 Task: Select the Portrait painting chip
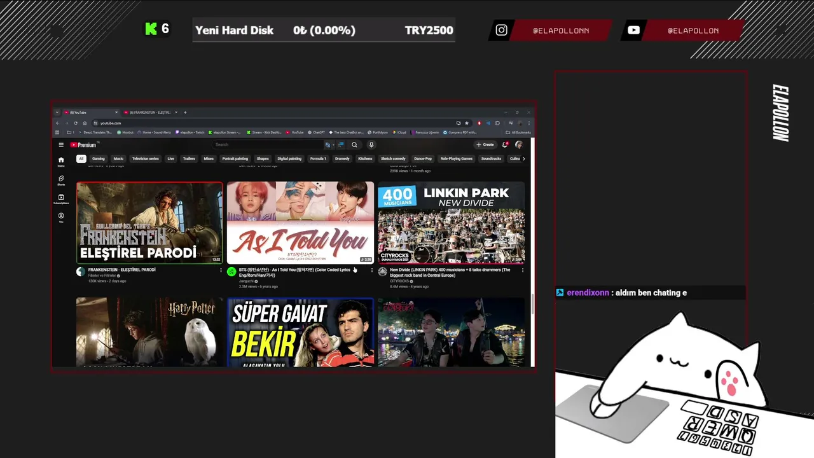[235, 158]
